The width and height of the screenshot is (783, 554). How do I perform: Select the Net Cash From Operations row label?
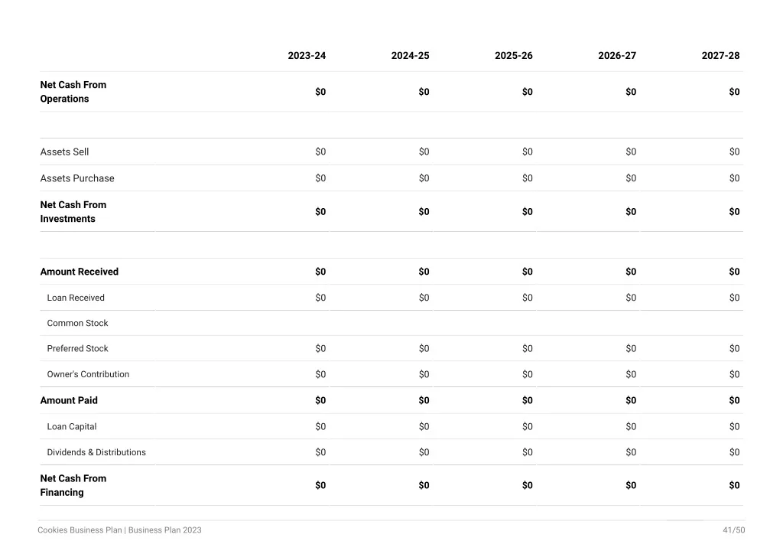click(73, 92)
